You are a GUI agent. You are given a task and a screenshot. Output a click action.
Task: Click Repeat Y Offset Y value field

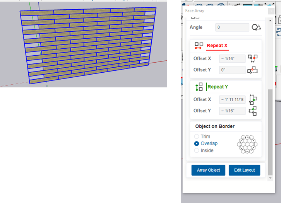click(232, 111)
